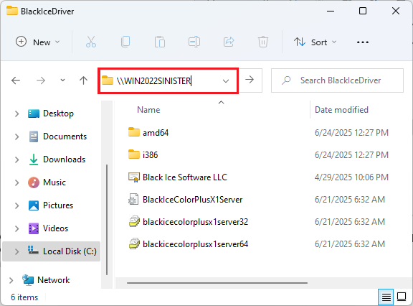Open the Sort menu

click(315, 42)
